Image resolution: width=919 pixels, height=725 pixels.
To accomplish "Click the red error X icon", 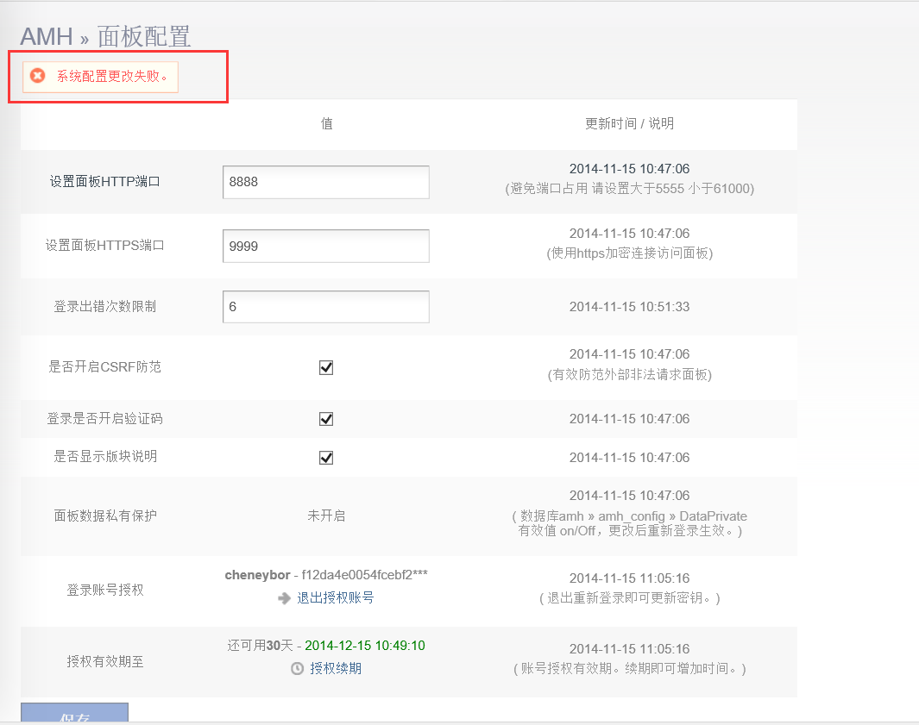I will tap(38, 76).
